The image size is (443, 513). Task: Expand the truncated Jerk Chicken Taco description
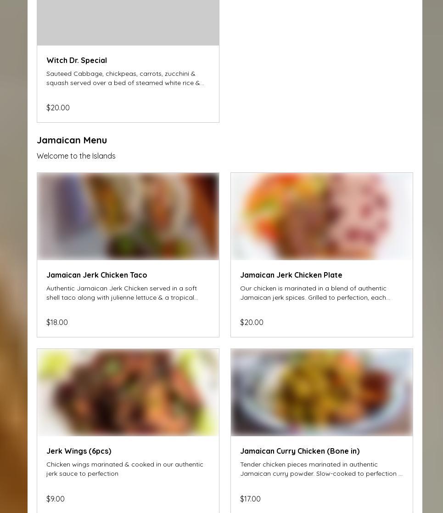122,293
